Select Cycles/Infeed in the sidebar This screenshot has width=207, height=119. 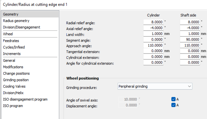tap(14, 47)
